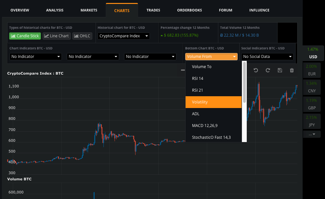Click the redo chart drawing icon

tap(268, 70)
